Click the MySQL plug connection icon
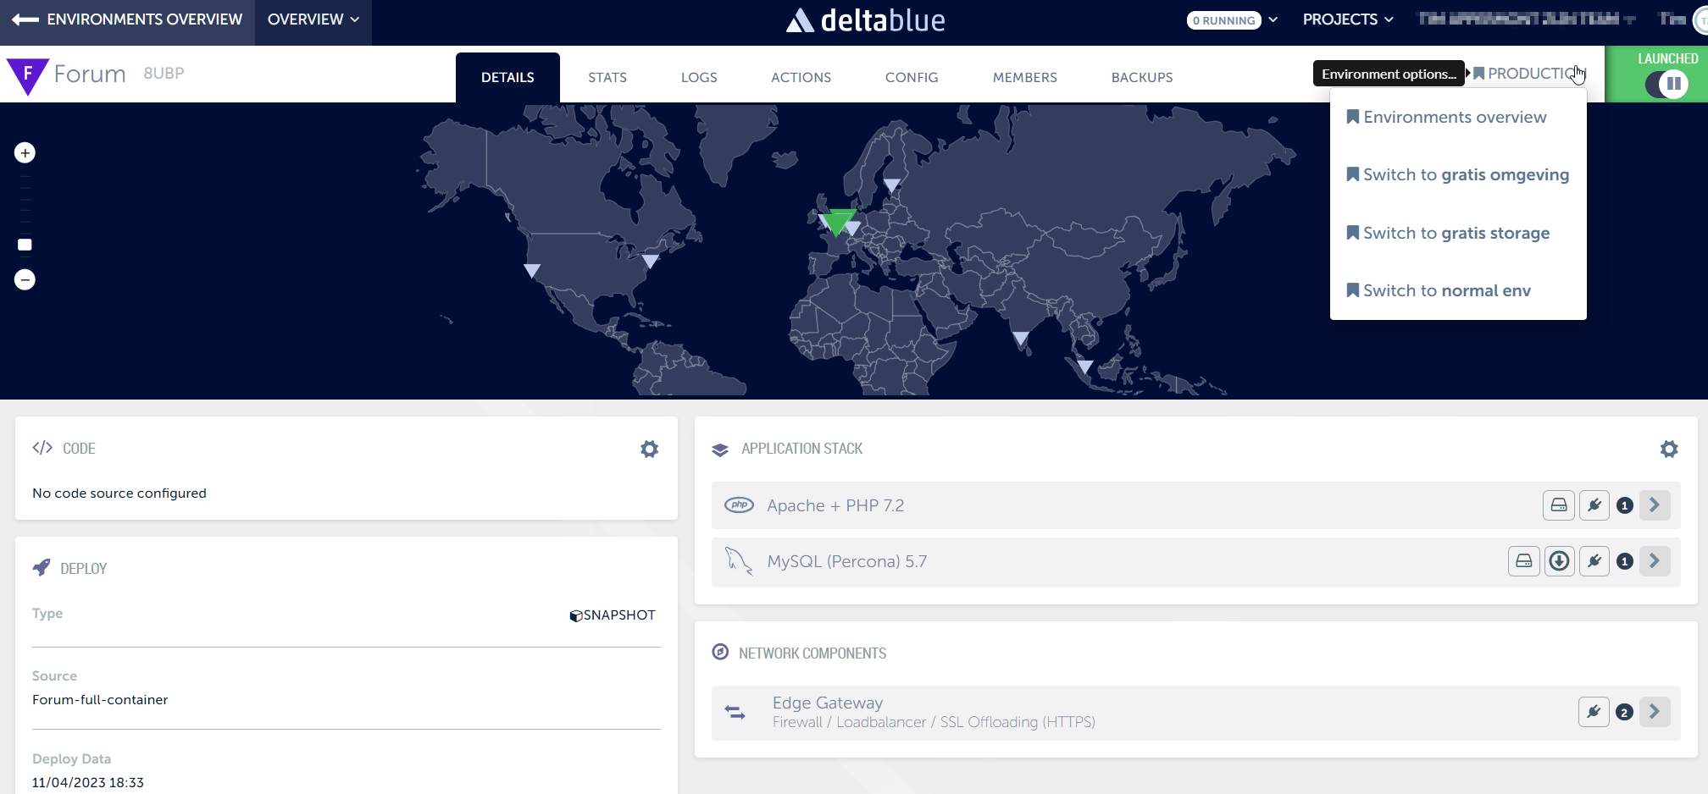This screenshot has width=1708, height=794. [x=1594, y=561]
